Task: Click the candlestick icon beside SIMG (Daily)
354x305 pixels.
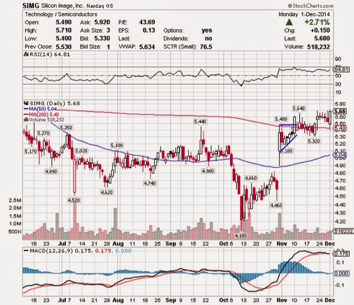Action: (26, 103)
